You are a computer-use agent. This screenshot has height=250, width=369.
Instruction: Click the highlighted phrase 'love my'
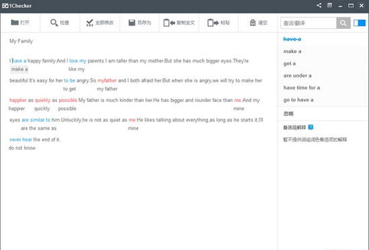(78, 61)
